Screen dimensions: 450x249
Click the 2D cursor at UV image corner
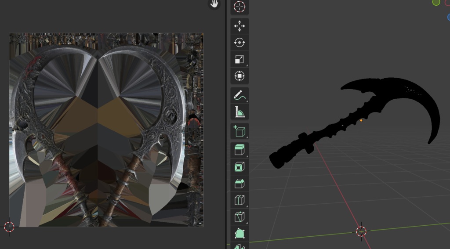point(9,227)
